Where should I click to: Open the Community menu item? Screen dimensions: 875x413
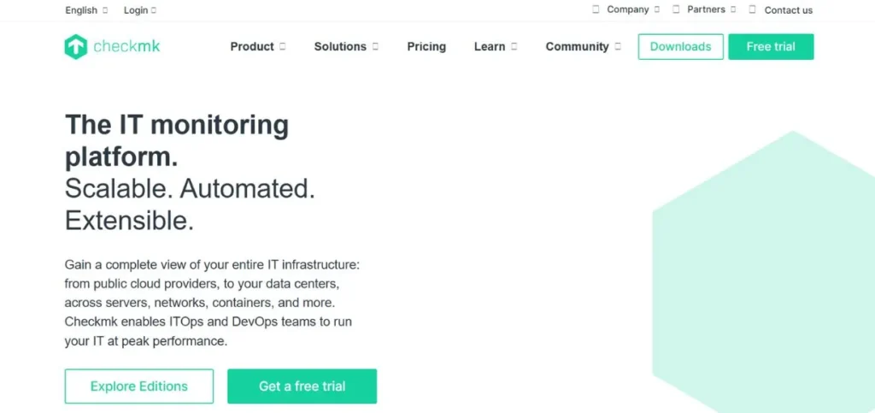point(577,46)
